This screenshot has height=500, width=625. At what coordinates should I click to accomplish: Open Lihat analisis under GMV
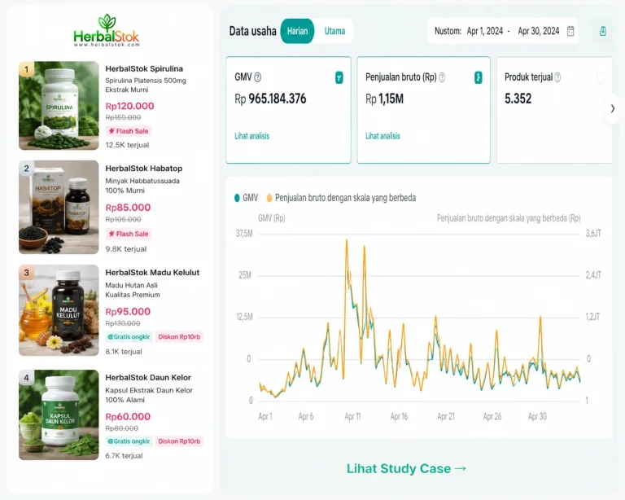252,136
